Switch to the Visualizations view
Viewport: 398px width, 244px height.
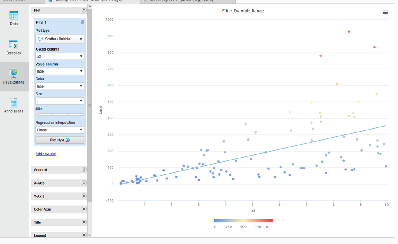pos(14,77)
